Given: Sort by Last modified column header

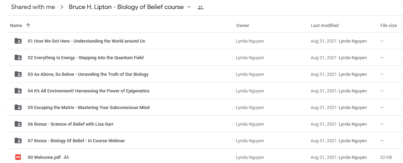Looking at the screenshot, I should click(324, 25).
